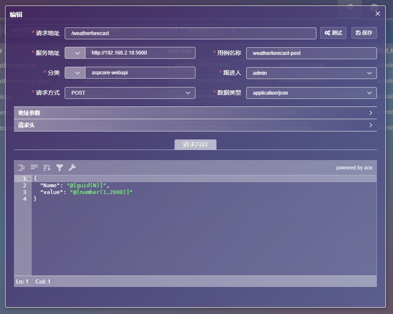393x314 pixels.
Task: Click the filter funnel icon in editor toolbar
Action: click(x=60, y=167)
